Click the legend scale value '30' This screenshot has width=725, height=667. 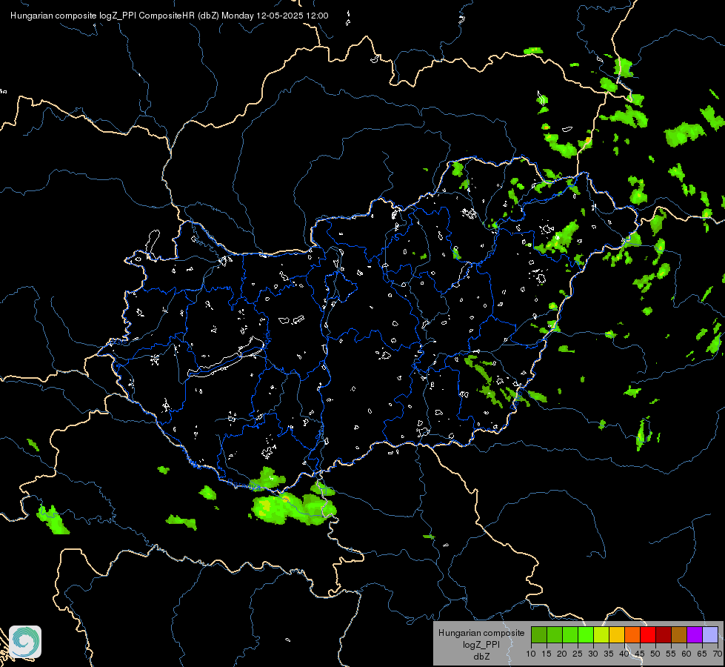click(x=593, y=654)
